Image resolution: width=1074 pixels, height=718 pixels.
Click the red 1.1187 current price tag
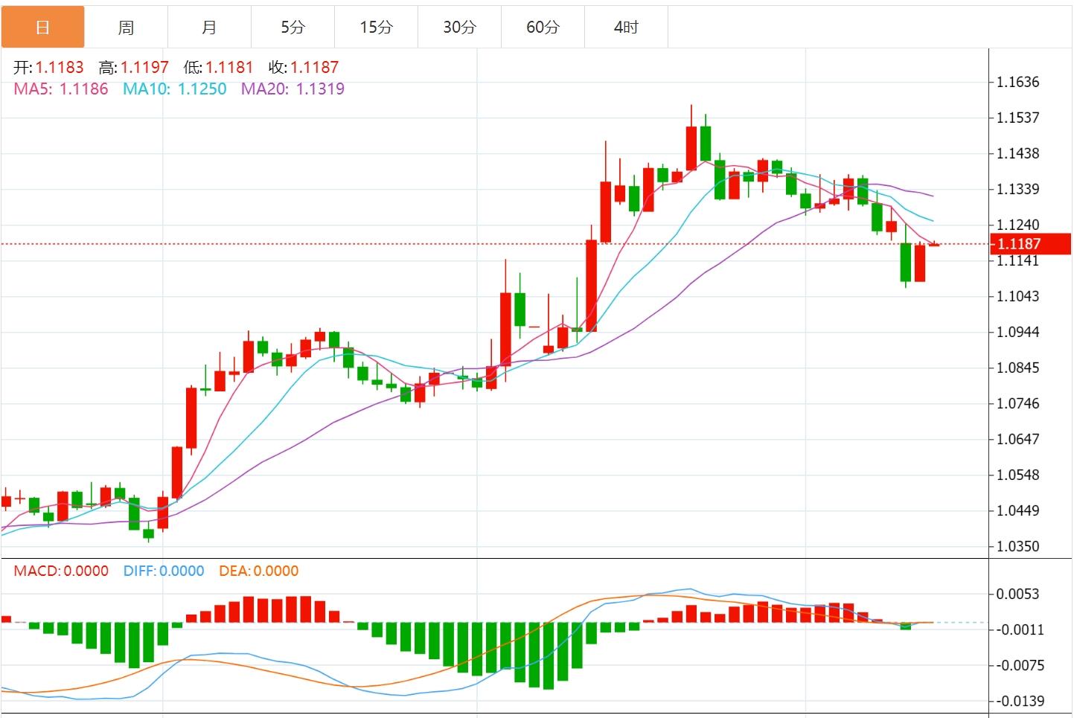point(1029,244)
